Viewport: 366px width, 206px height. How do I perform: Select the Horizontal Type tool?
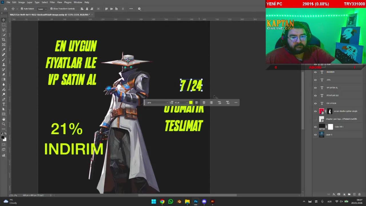[x=4, y=104]
